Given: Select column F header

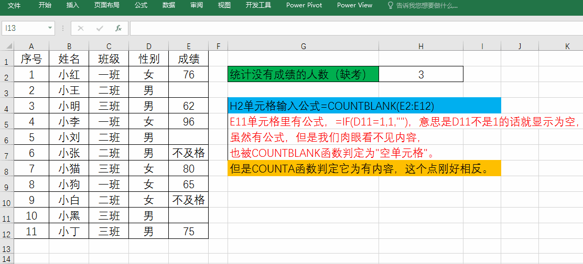Looking at the screenshot, I should (x=218, y=47).
